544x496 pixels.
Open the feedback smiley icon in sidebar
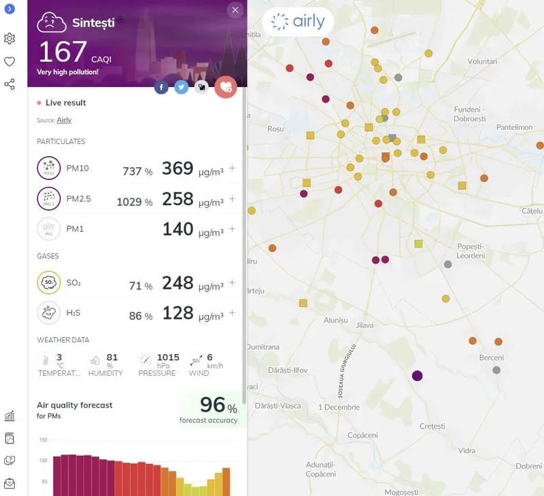pyautogui.click(x=10, y=484)
